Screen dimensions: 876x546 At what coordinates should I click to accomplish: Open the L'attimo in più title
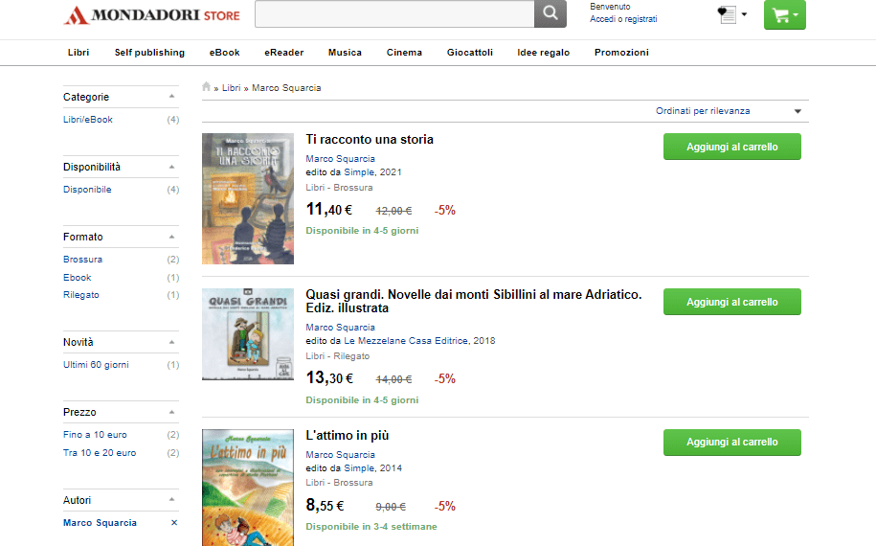tap(347, 435)
